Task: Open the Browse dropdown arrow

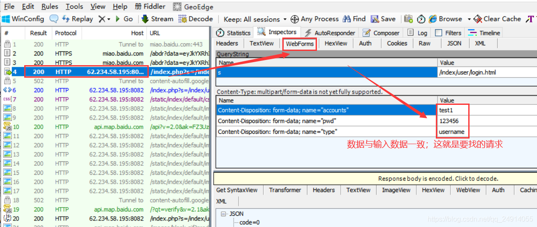Action: 469,19
